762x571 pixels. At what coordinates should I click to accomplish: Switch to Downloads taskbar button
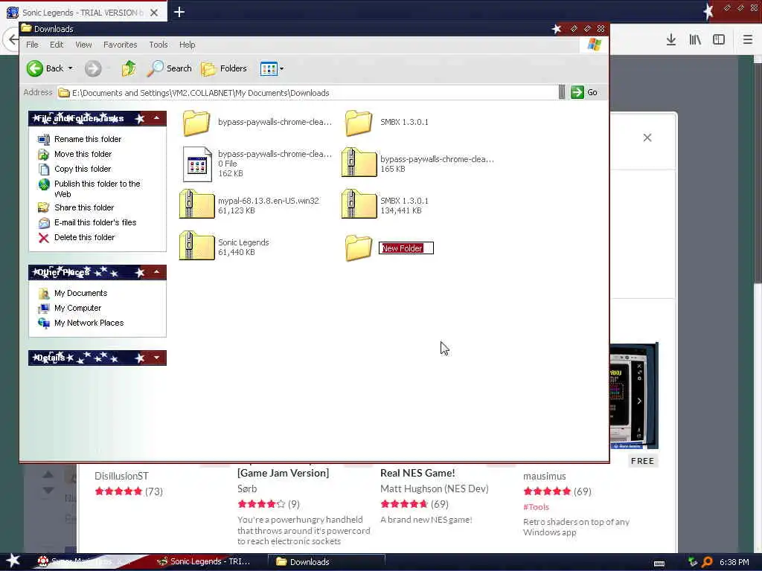tap(326, 562)
